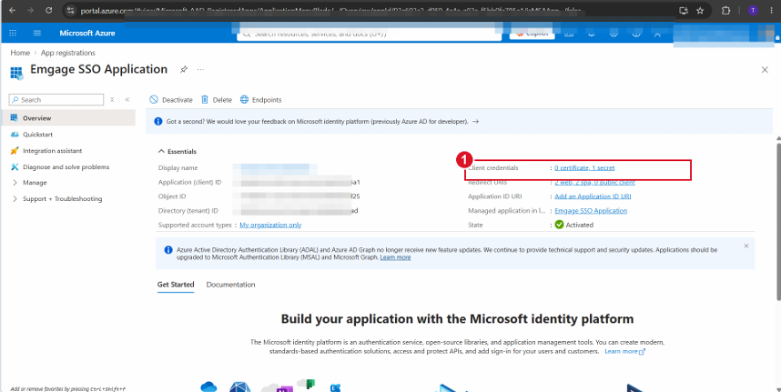Image resolution: width=781 pixels, height=392 pixels.
Task: Click the Delete toolbar button
Action: 217,100
